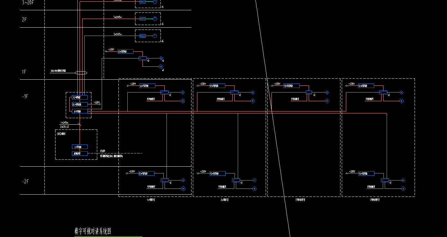Pick the 1F circular lock symbol
Screen dimensions: 447x237
[161, 67]
